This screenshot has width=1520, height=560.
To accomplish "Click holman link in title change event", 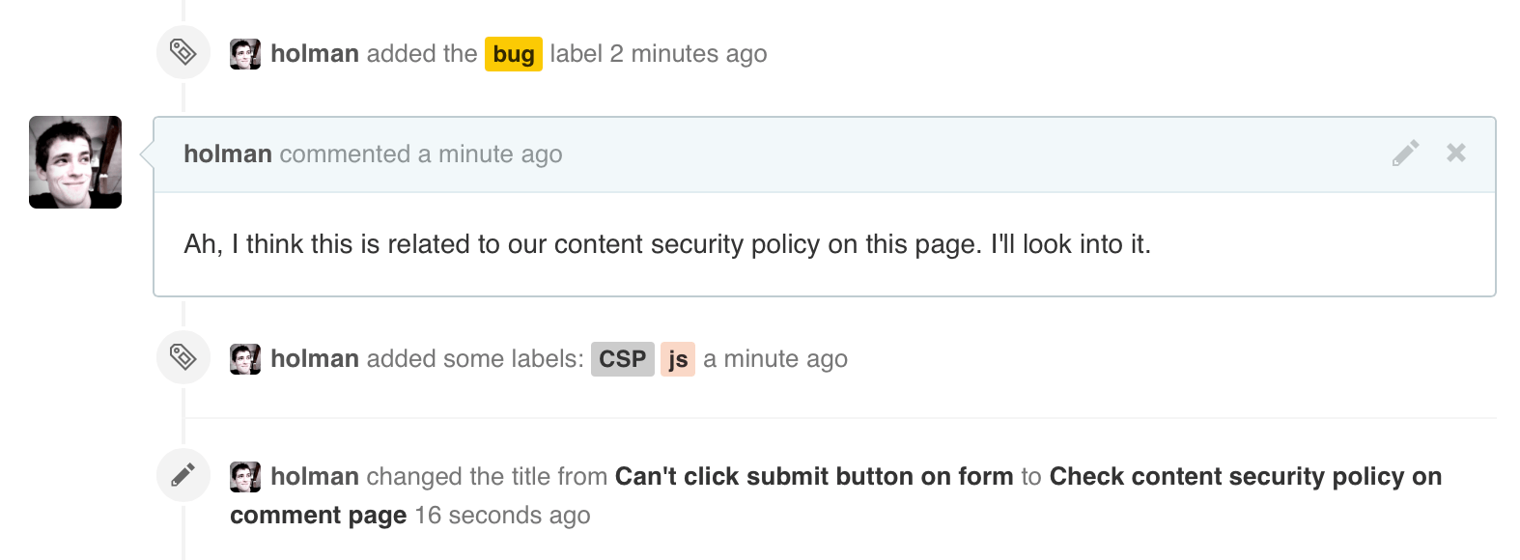I will tap(315, 477).
